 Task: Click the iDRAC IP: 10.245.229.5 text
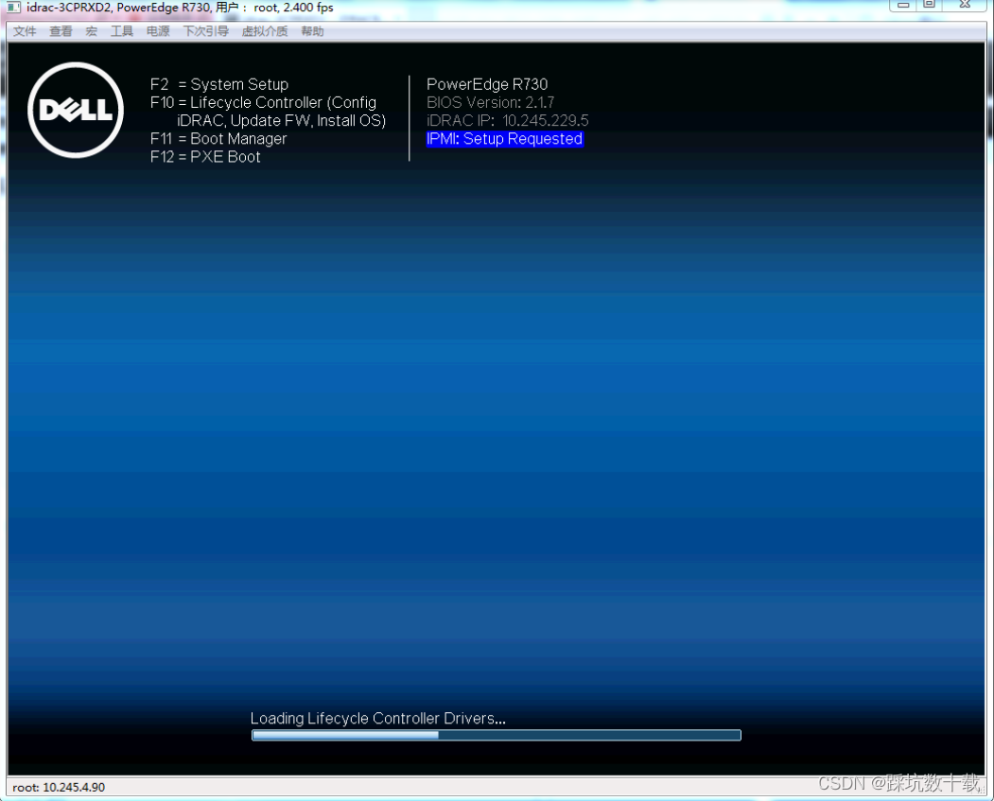point(508,120)
